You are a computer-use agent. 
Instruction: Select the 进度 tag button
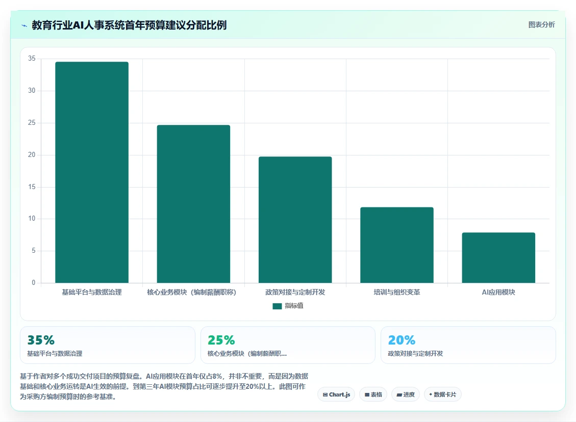pyautogui.click(x=406, y=394)
